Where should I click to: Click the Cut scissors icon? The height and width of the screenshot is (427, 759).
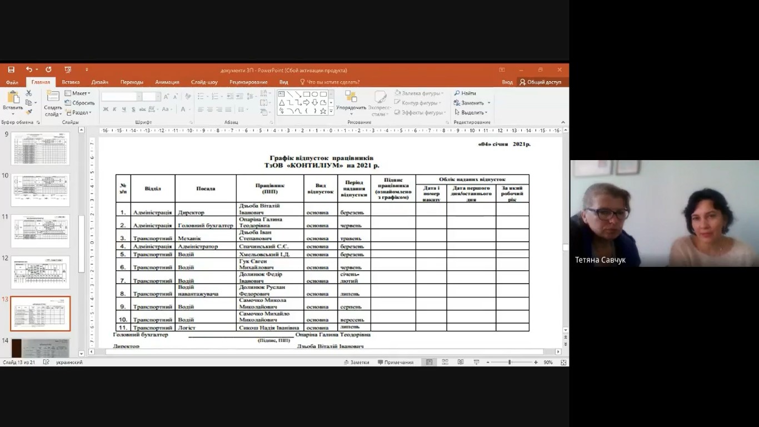click(x=29, y=93)
